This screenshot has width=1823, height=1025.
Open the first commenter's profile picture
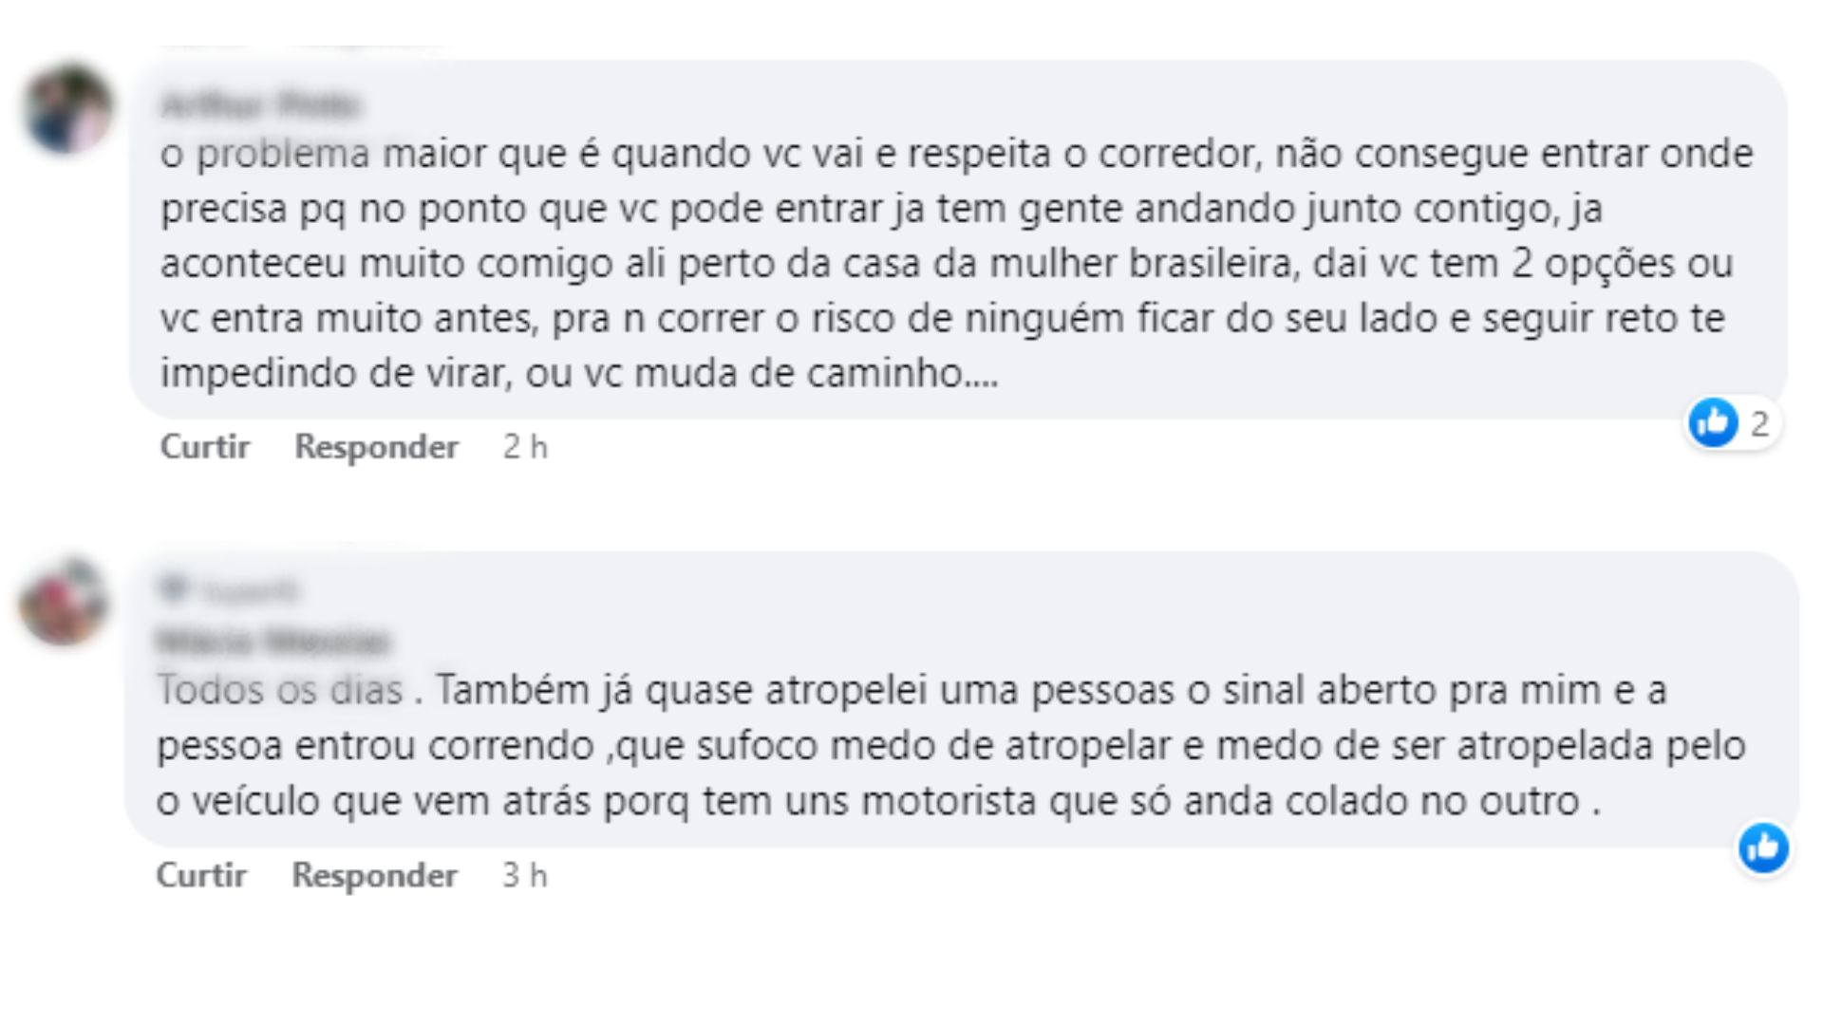point(68,109)
